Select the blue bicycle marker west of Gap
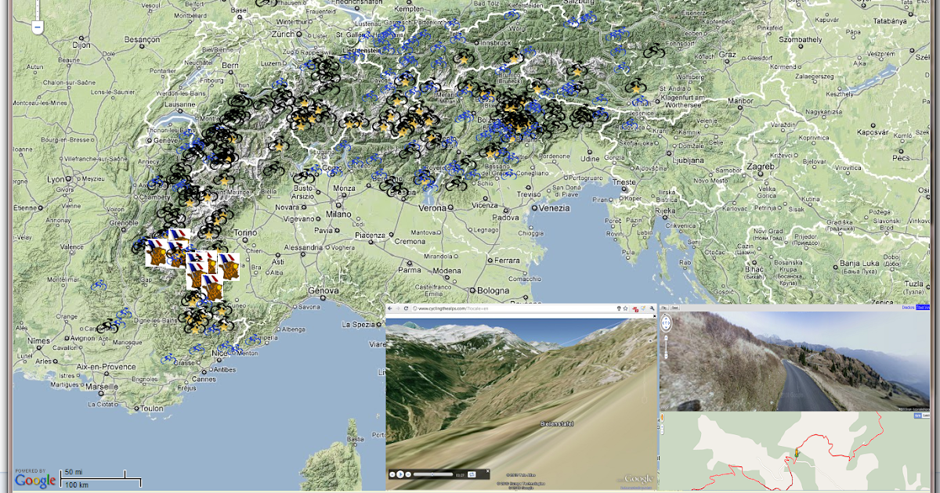Screen dimensions: 940x493 [99, 286]
